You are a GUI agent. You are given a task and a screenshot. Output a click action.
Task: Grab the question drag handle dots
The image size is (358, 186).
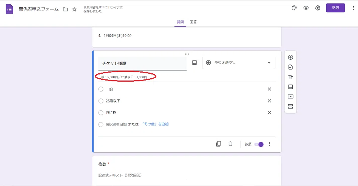tap(187, 54)
